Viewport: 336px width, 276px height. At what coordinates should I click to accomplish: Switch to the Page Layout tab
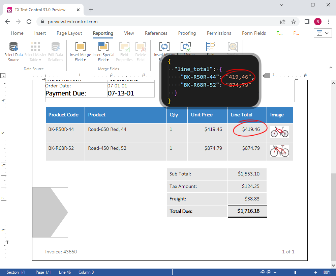pos(69,33)
